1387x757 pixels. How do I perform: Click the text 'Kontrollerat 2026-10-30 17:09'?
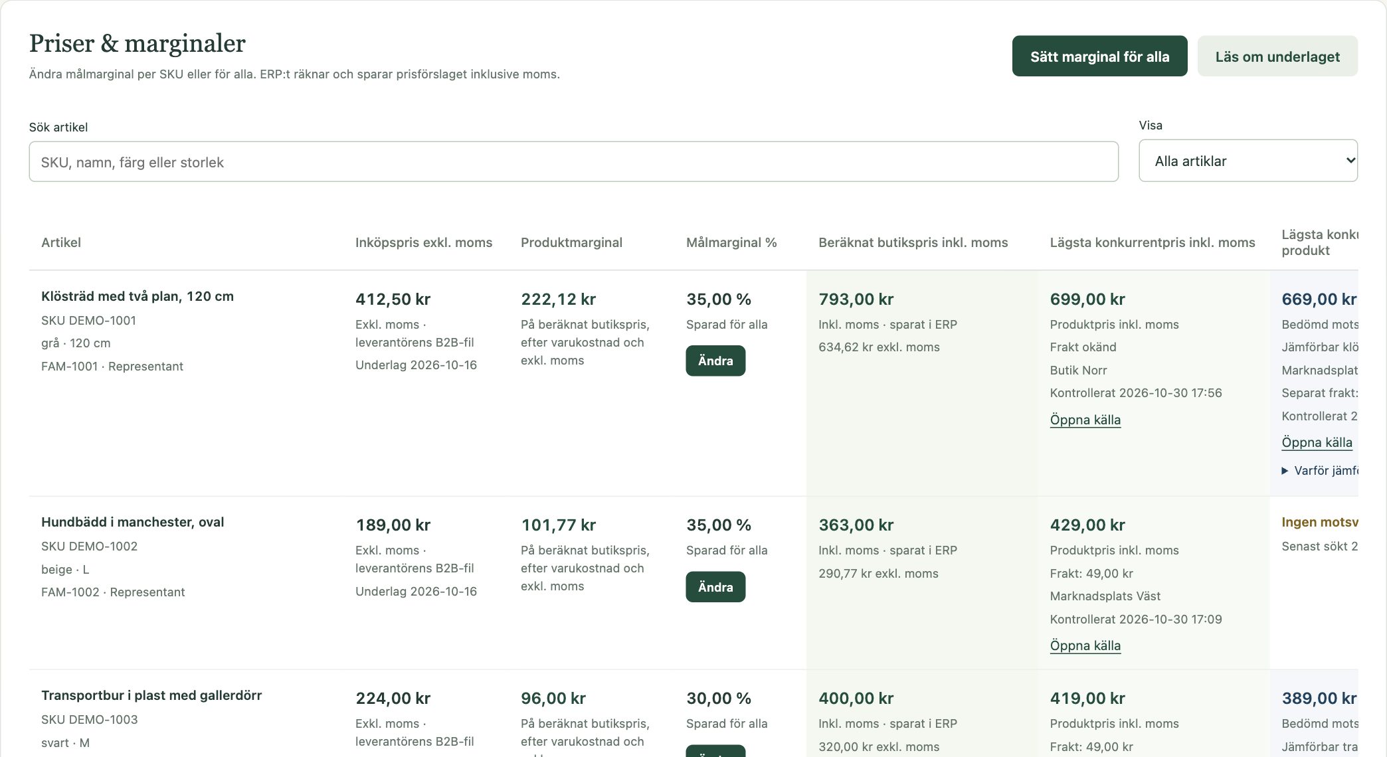point(1136,619)
